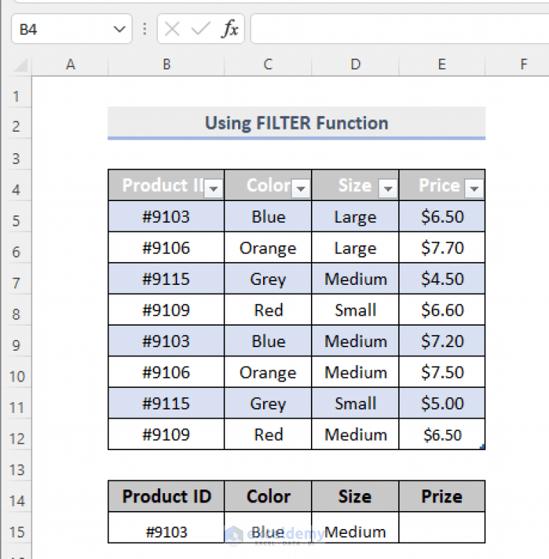This screenshot has width=549, height=559.
Task: Click the $6.50 price in row 12
Action: pyautogui.click(x=442, y=434)
